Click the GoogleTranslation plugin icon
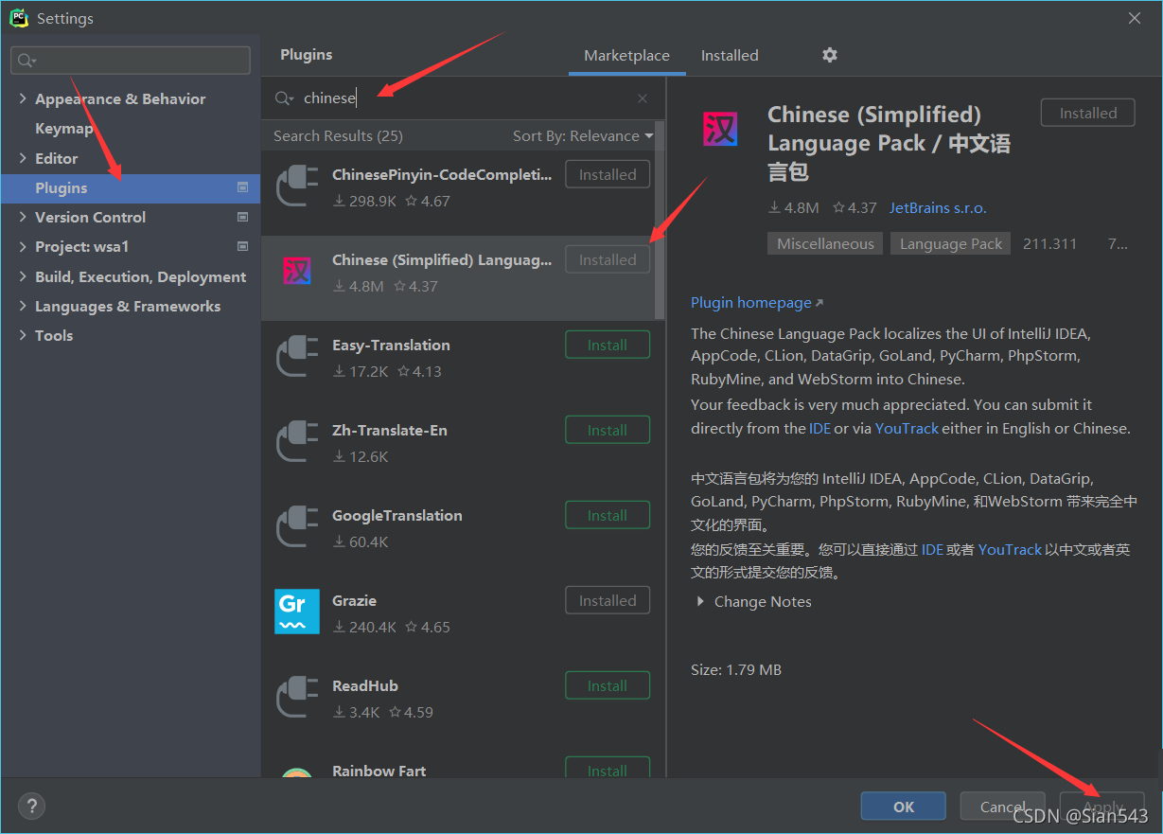Screen dimensions: 1163x834 pyautogui.click(x=297, y=525)
